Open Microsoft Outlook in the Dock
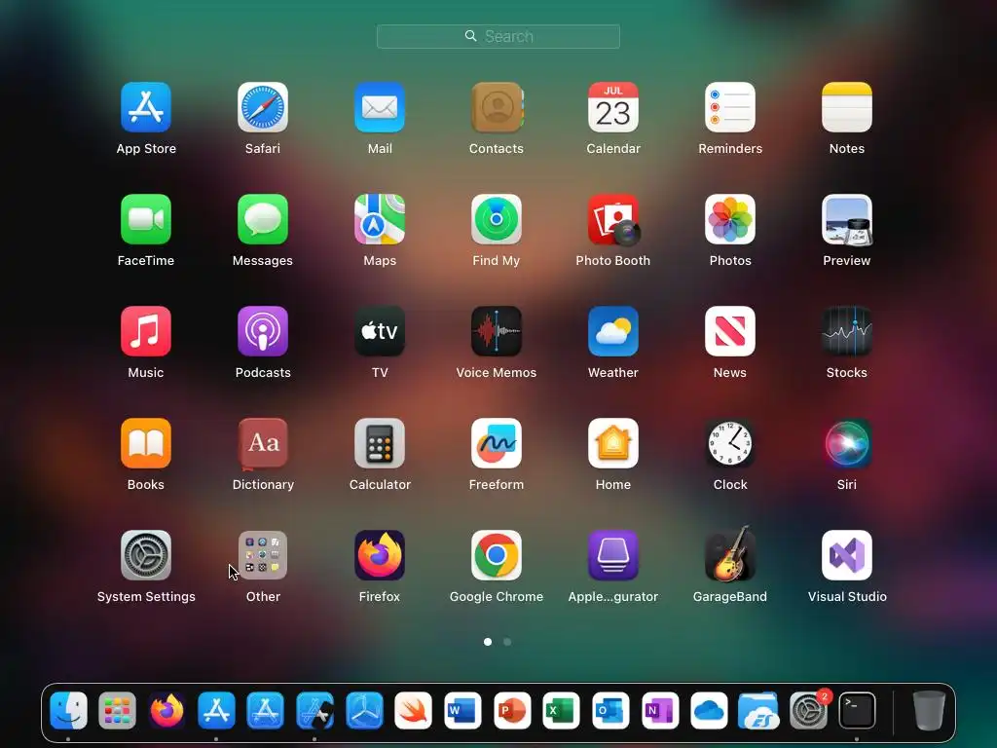Screen dimensions: 997x748 coord(610,710)
